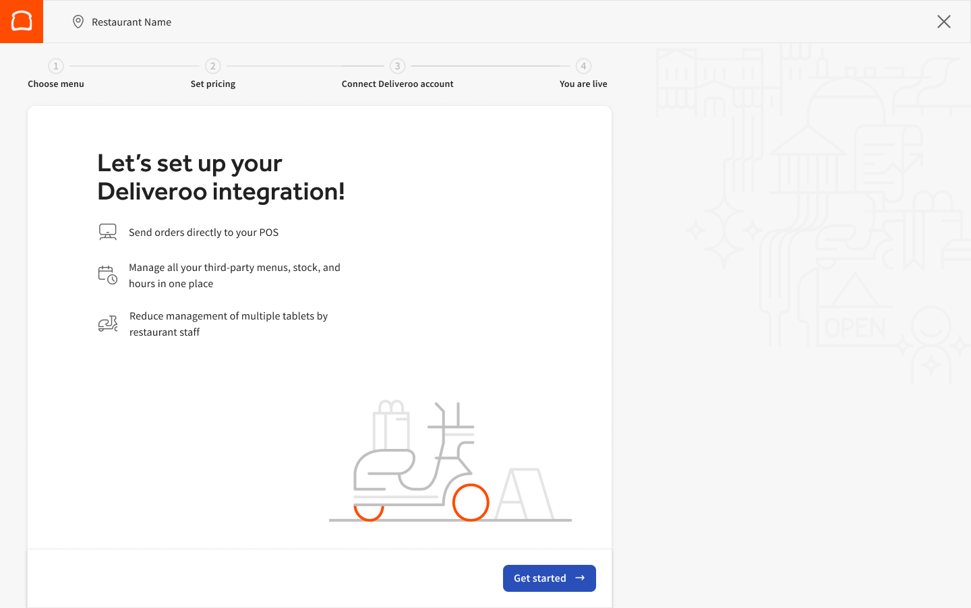Screen dimensions: 971x608
Task: Click the small delivery scooter icon
Action: [108, 324]
